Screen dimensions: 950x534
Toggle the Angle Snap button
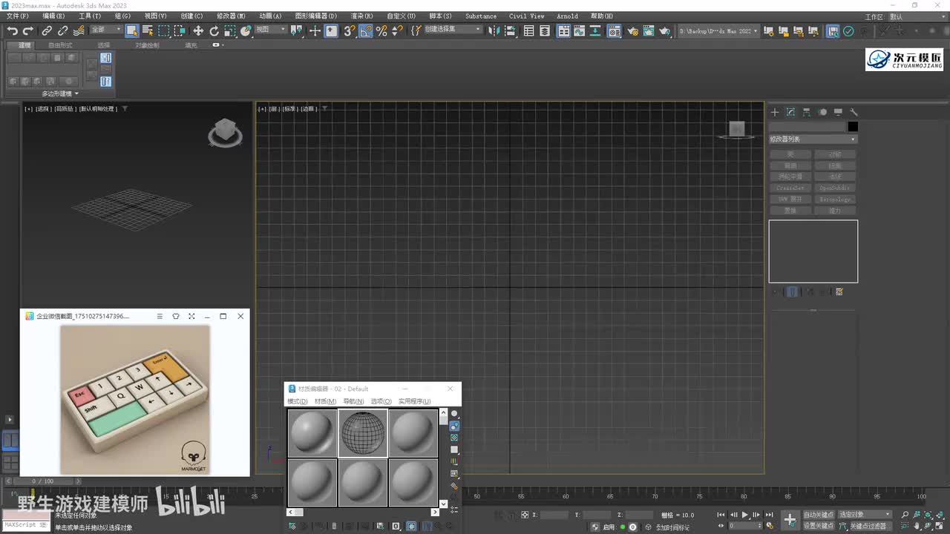coord(365,30)
